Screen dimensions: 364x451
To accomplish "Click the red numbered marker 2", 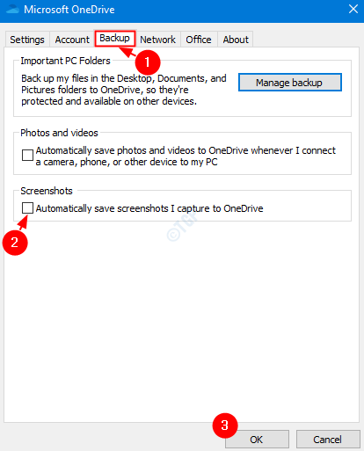I will click(x=15, y=243).
